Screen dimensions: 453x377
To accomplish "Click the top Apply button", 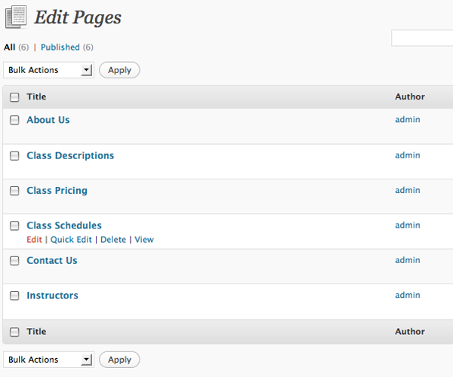I will (x=119, y=70).
